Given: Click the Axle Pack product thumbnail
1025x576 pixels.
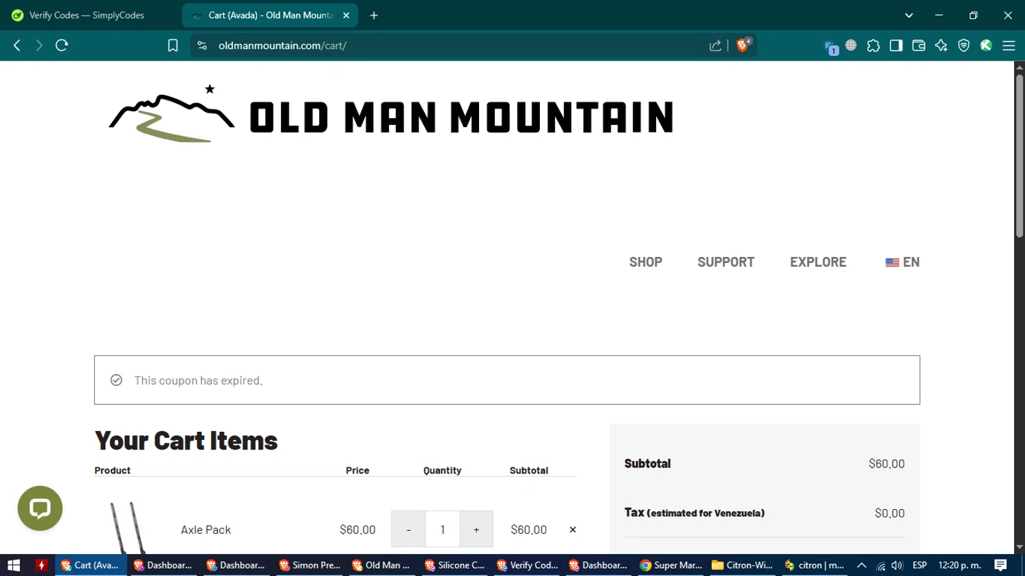Looking at the screenshot, I should 128,528.
